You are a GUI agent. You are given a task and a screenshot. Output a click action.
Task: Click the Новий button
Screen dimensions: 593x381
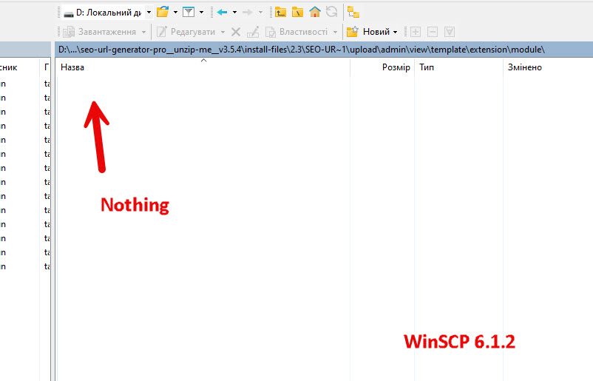pos(370,32)
